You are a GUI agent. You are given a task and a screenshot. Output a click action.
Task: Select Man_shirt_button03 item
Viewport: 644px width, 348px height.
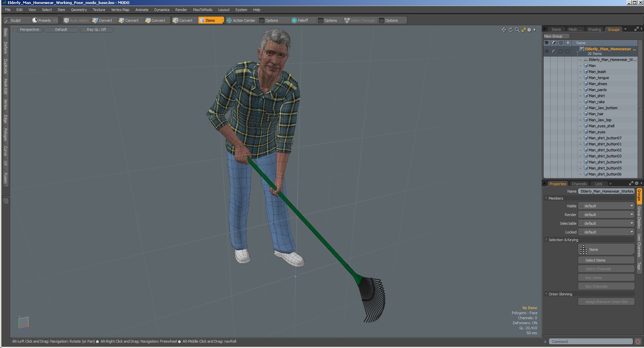[x=605, y=156]
